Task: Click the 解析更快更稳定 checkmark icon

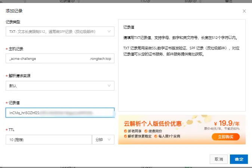Action: [x=126, y=137]
